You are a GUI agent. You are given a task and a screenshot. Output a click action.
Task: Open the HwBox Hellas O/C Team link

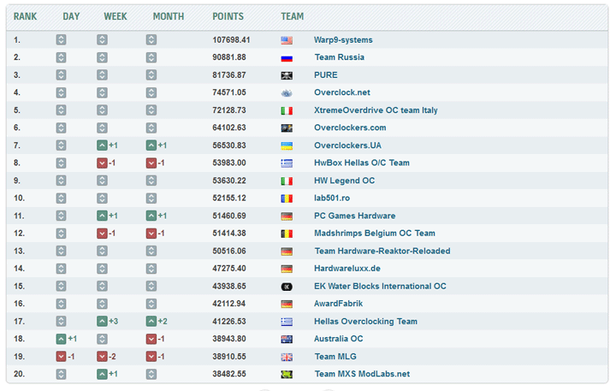tap(362, 163)
